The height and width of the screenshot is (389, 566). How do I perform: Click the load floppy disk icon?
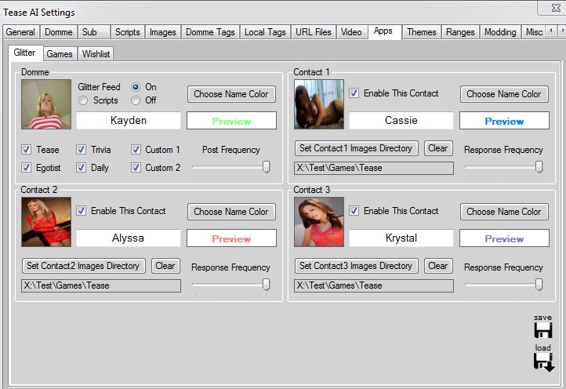543,362
